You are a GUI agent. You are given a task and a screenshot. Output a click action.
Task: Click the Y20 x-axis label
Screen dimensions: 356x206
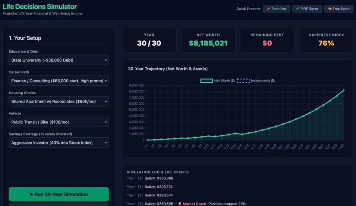tap(274, 147)
